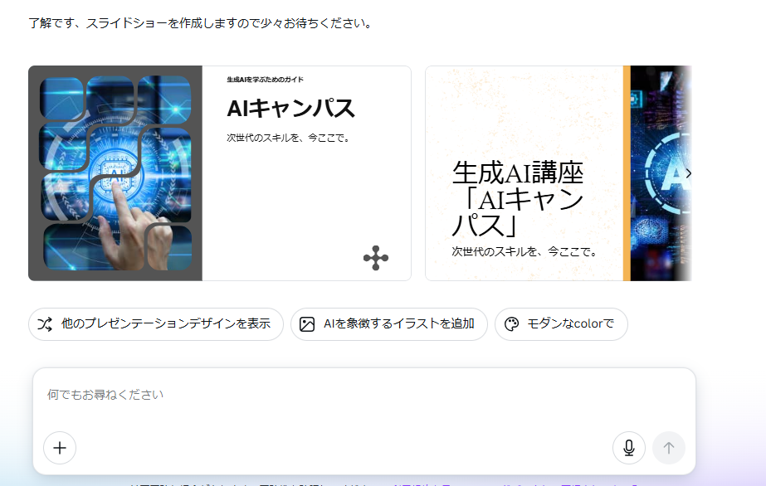
Task: Click the four-dot logo icon on first slide
Action: pyautogui.click(x=376, y=258)
